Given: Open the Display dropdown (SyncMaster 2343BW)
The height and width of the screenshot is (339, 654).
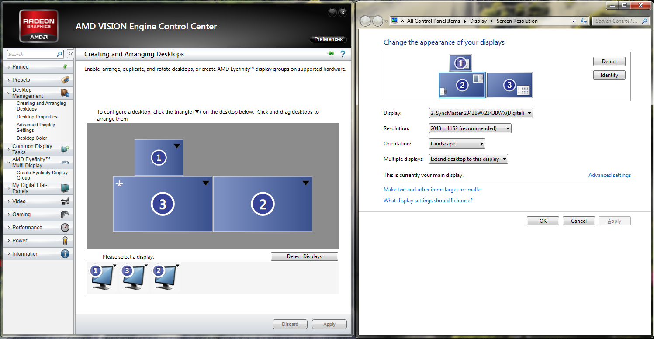Looking at the screenshot, I should [x=481, y=113].
